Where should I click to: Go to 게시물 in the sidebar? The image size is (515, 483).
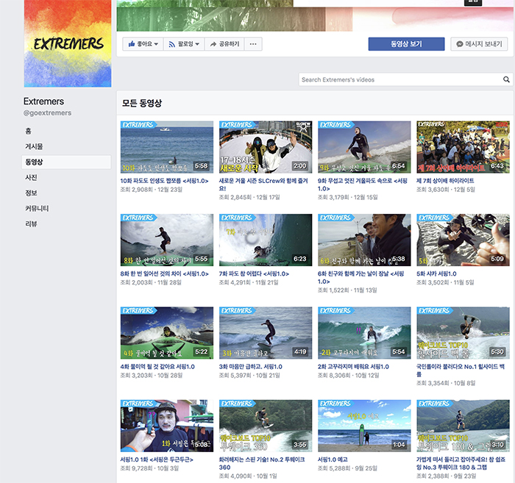pyautogui.click(x=34, y=146)
